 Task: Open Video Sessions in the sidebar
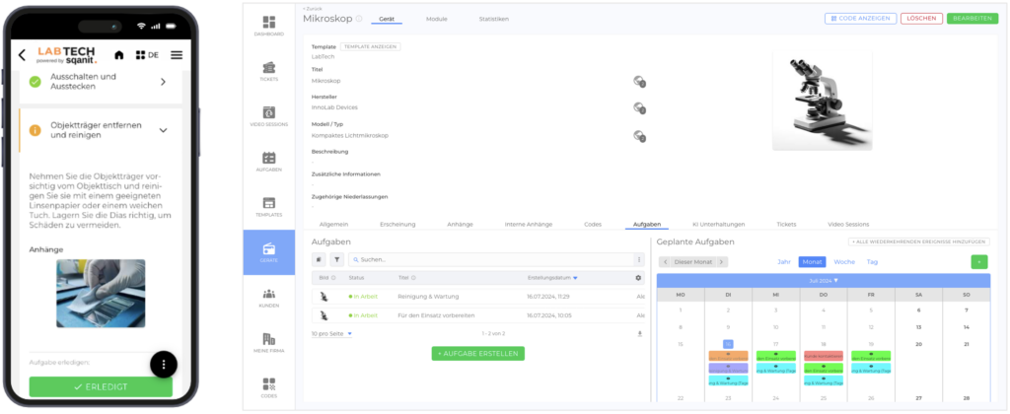[x=269, y=116]
